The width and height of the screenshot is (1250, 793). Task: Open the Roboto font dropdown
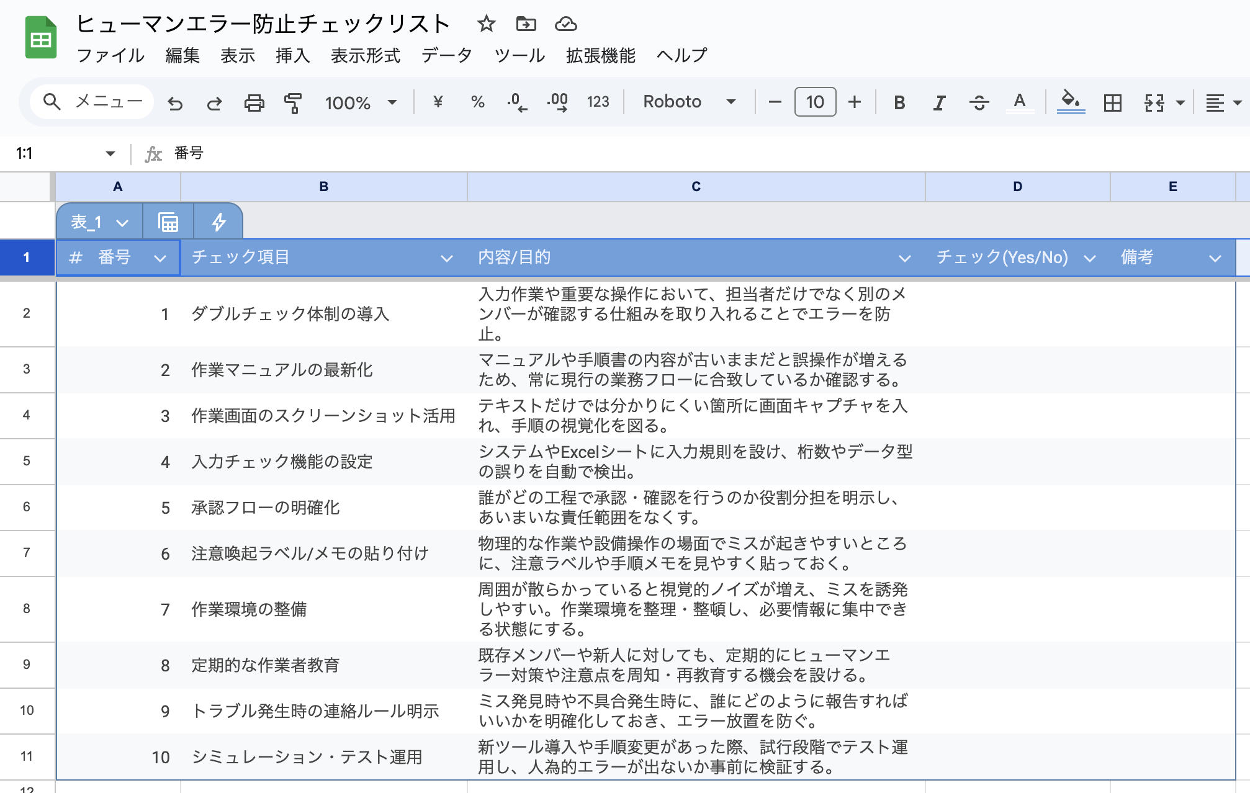[x=689, y=102]
